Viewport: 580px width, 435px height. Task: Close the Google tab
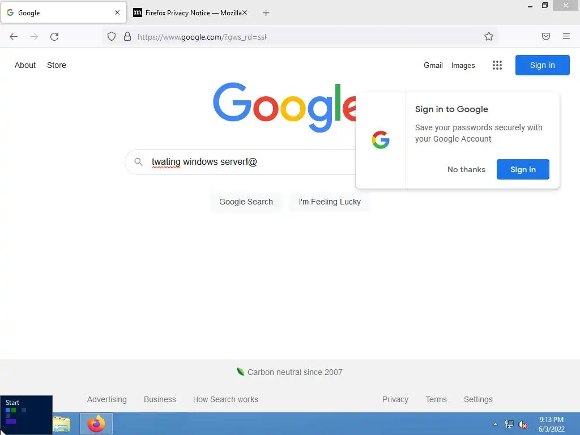(x=117, y=12)
